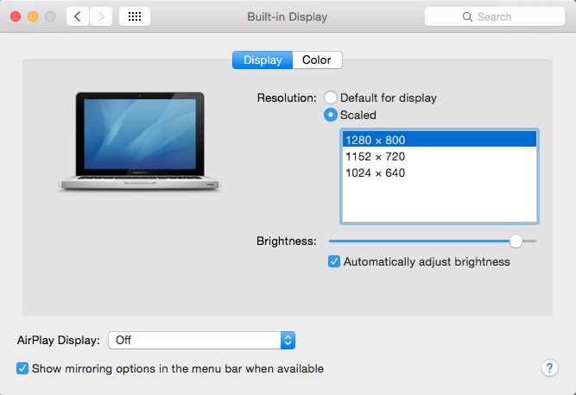Screen dimensions: 576x395
Task: Uncheck Show mirroring options in menu bar
Action: [22, 368]
